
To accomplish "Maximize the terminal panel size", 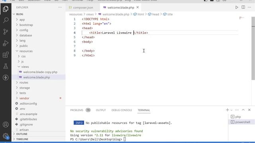I will click(243, 110).
